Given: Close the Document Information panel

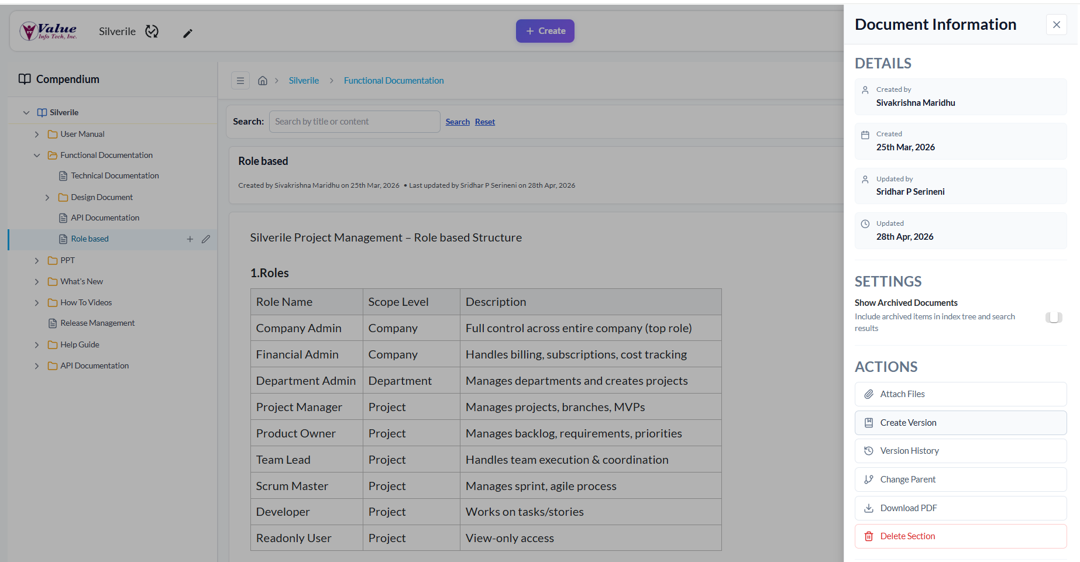Looking at the screenshot, I should coord(1057,25).
